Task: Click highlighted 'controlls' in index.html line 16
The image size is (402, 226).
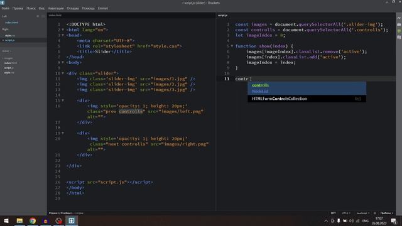Action: [131, 112]
